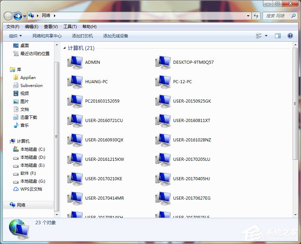Click the help question mark icon
This screenshot has width=301, height=244.
(290, 36)
